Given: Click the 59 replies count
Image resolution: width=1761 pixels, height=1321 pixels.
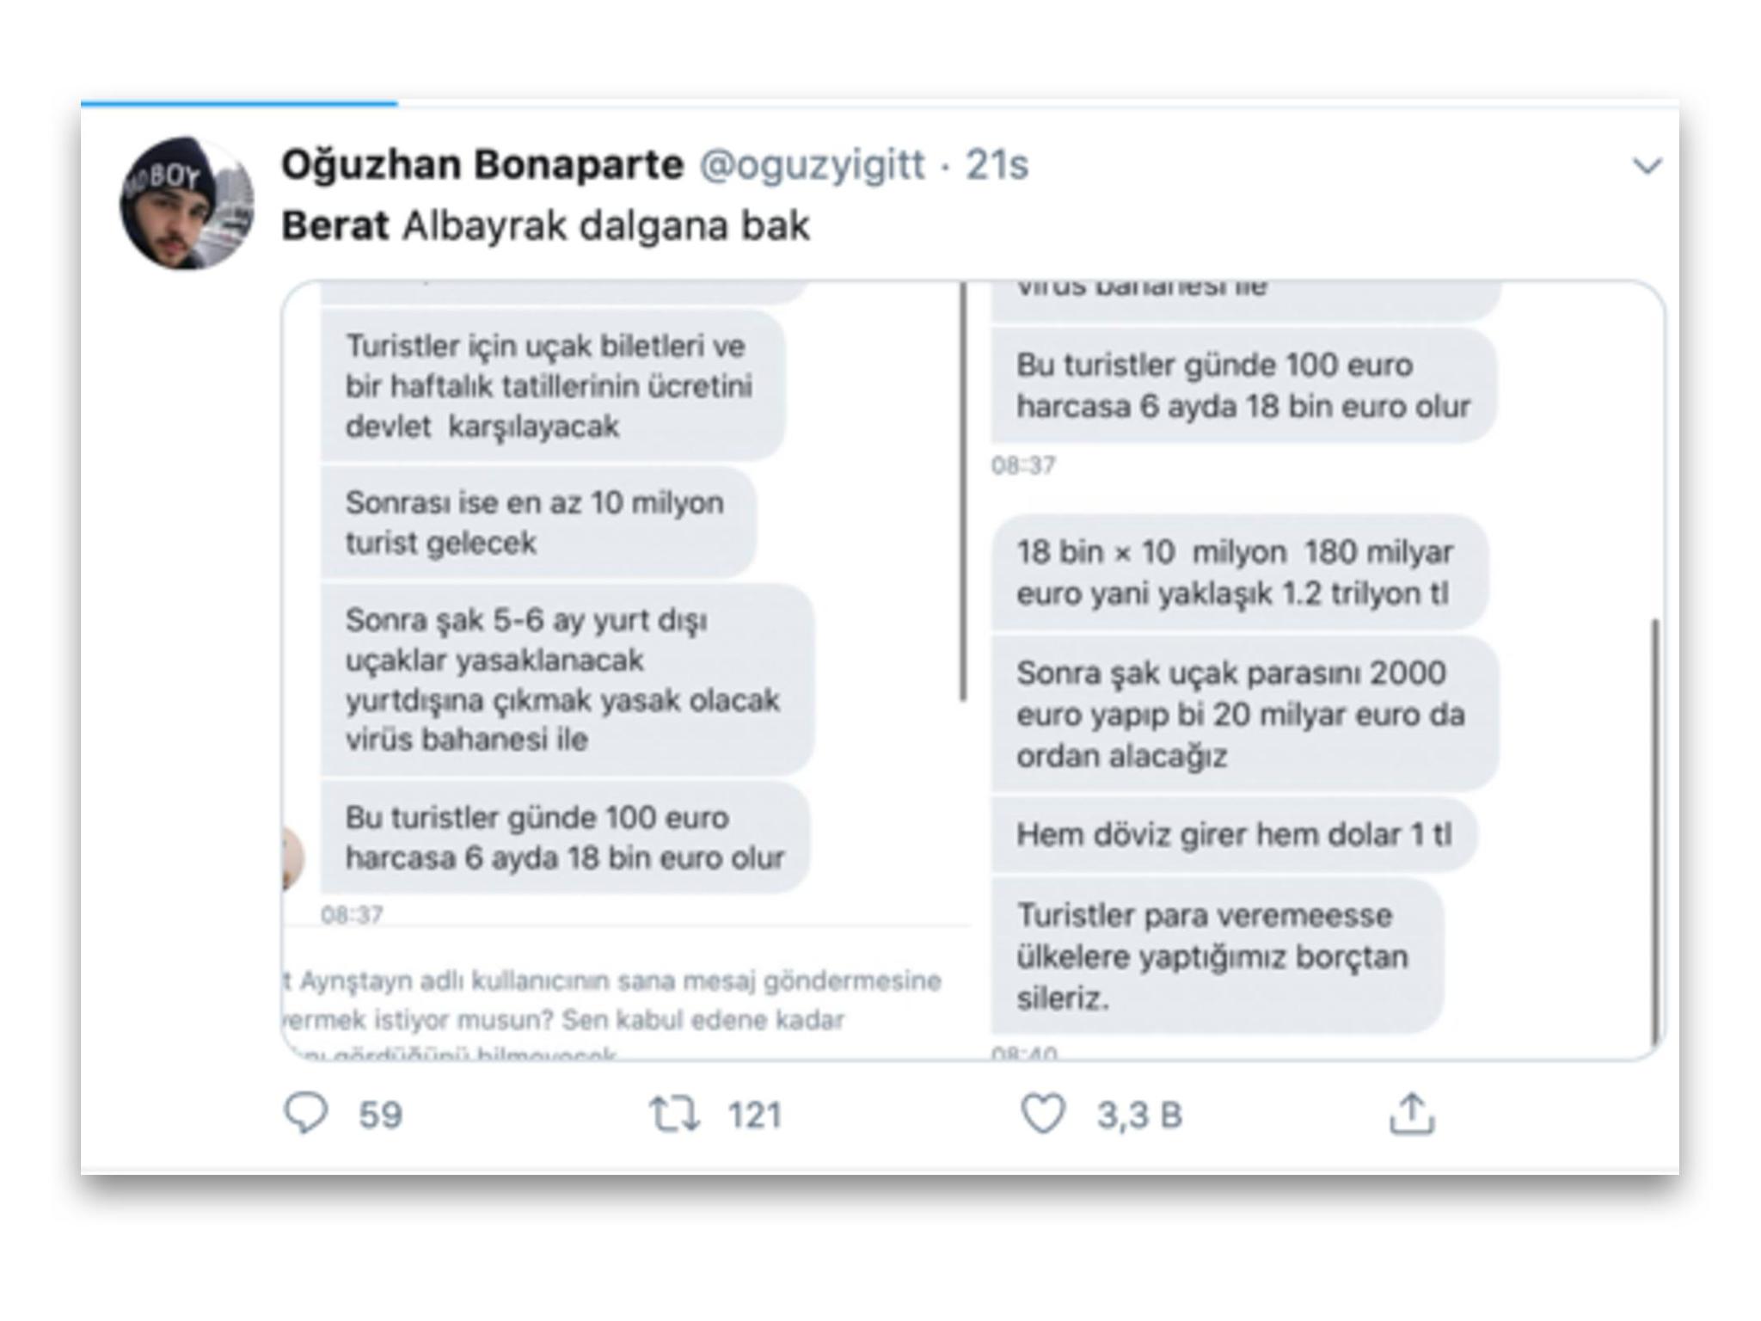Looking at the screenshot, I should pyautogui.click(x=380, y=1115).
